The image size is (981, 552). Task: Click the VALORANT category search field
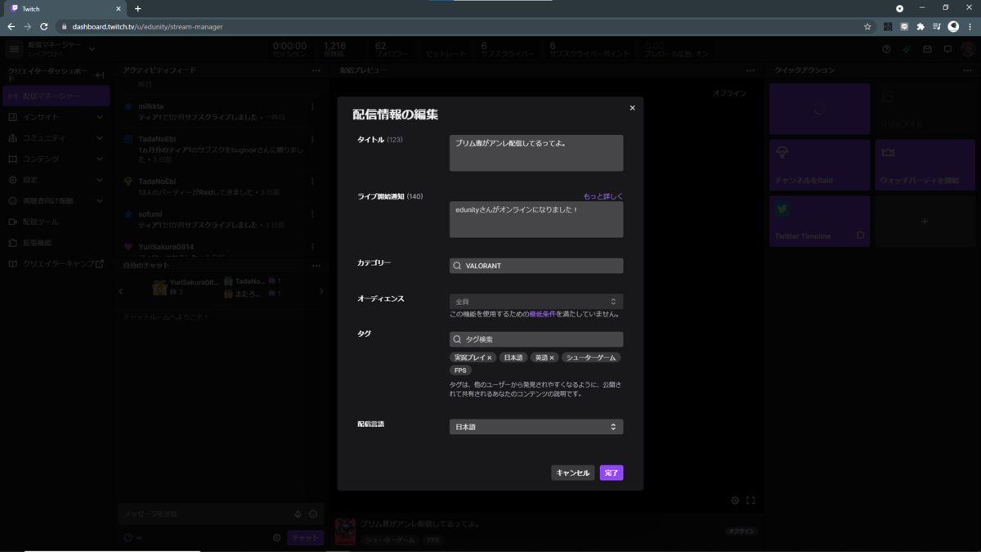click(536, 266)
